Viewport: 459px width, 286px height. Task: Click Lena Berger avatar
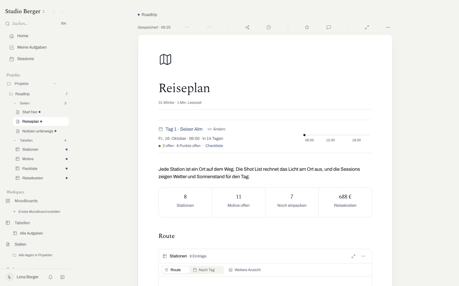click(x=9, y=277)
